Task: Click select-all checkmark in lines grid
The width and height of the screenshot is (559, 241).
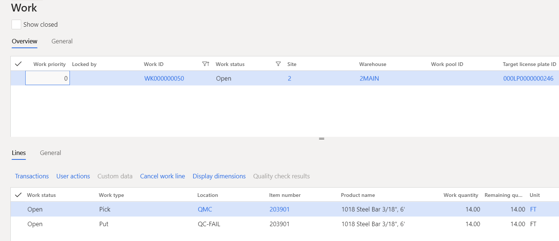Action: tap(18, 195)
